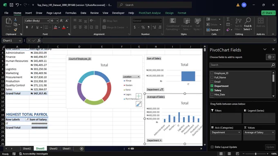Click the top title bar Search box
This screenshot has height=156, width=278.
pos(154,5)
